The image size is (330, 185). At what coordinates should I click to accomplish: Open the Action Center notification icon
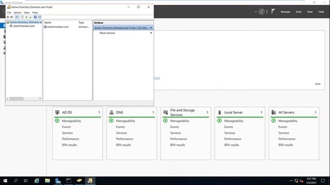click(323, 180)
